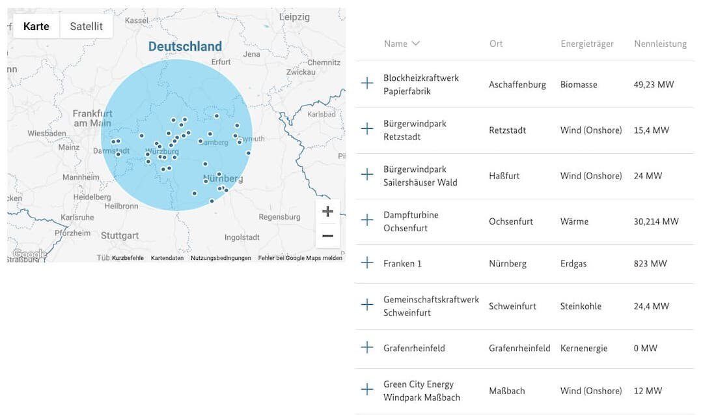
Task: Expand the Bürgerwindpark Retzstadt row
Action: [x=367, y=129]
